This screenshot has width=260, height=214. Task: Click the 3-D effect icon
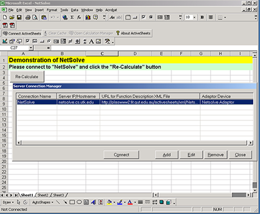point(168,202)
